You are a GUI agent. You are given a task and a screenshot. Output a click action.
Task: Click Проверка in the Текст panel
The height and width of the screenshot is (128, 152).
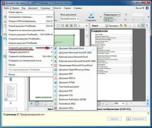tap(112, 26)
